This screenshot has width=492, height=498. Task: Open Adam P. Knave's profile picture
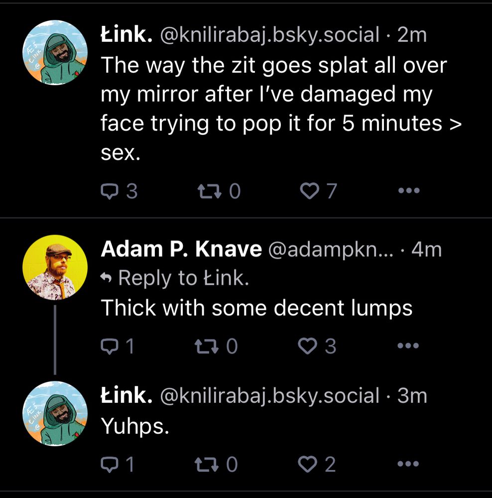(55, 267)
